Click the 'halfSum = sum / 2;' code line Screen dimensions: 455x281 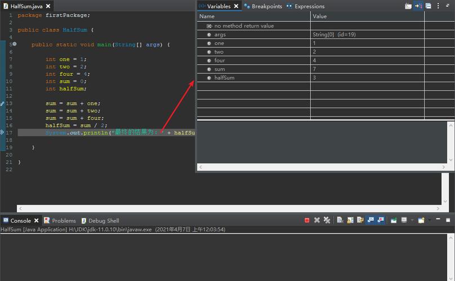(x=77, y=125)
